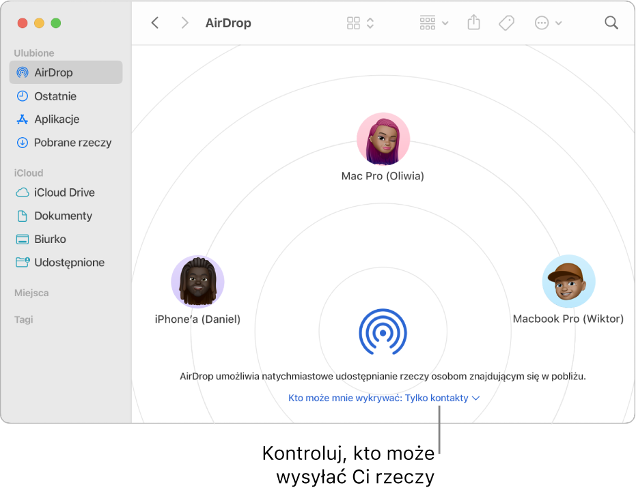Click the Macbook Pro (Wiktor) label

[568, 319]
